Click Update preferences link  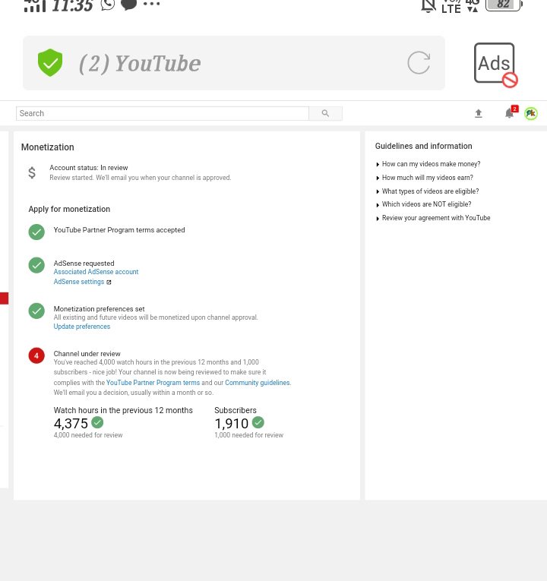tap(82, 327)
